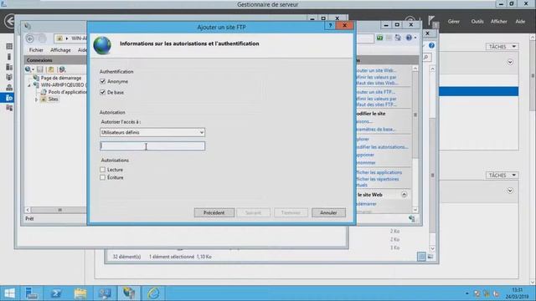Click Modifier les autorisations action link
536x301 pixels.
point(382,147)
